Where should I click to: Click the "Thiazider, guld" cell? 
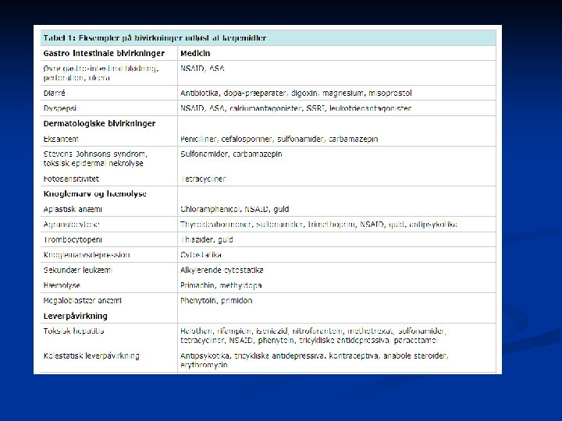206,239
